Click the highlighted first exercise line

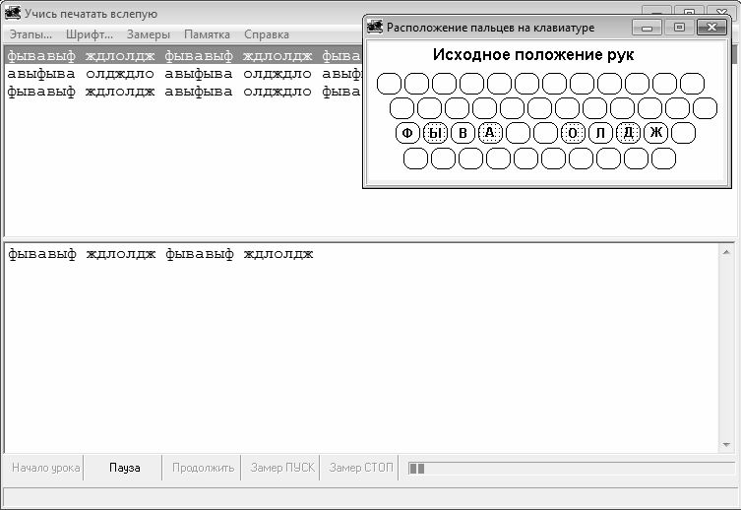pyautogui.click(x=184, y=56)
